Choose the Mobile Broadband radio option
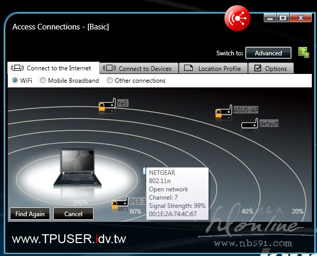Screen dimensions: 317x256 coord(43,81)
